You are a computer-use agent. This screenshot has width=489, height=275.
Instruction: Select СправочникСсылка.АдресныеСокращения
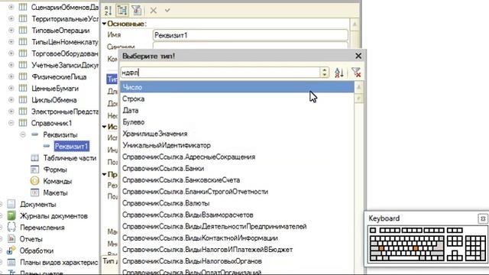click(x=237, y=157)
